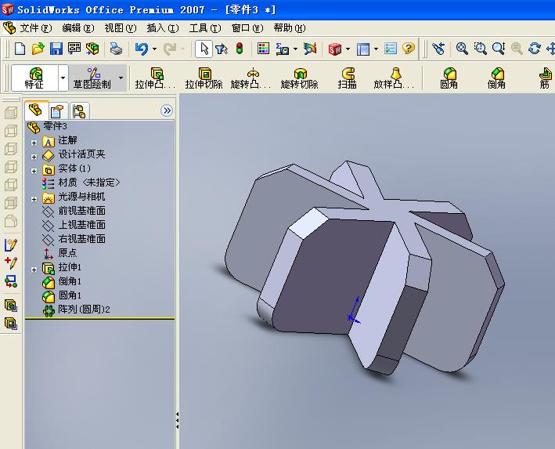Screen dimensions: 555x449
Task: Click the Zoom to Fit magnifier
Action: point(462,49)
